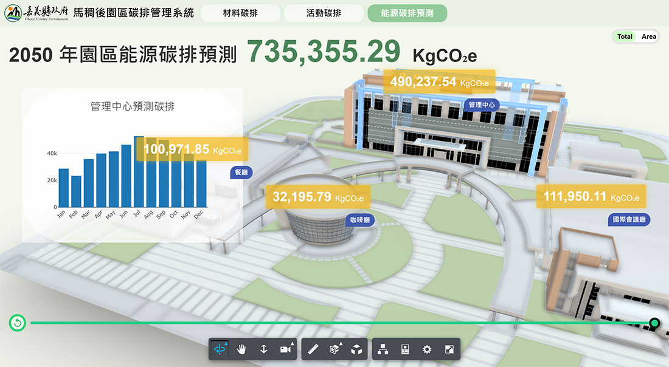Expand the Section analysis tool options

[x=334, y=349]
